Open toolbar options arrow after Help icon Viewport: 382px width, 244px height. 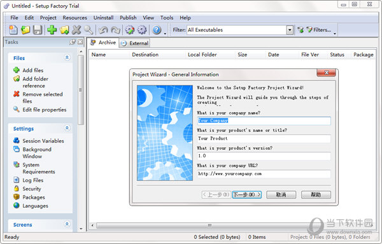pos(165,33)
